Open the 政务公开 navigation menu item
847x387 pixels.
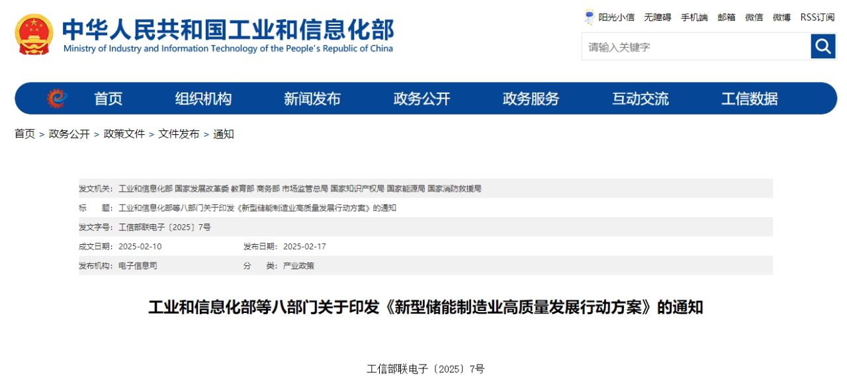422,99
